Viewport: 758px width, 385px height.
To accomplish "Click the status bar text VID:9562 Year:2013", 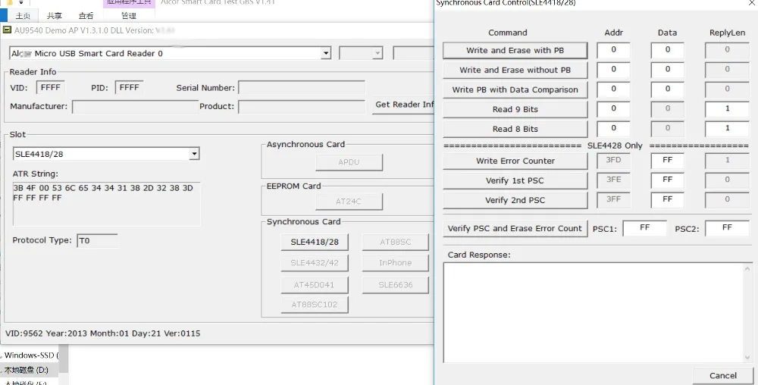I will click(102, 333).
